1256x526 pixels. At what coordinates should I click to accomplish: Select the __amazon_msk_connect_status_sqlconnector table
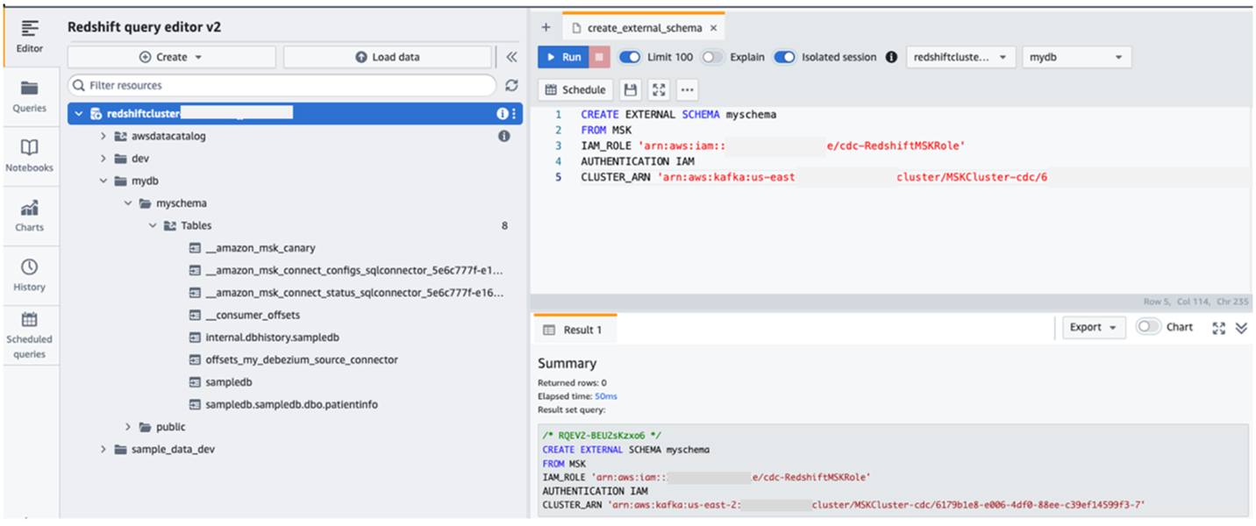tap(346, 293)
